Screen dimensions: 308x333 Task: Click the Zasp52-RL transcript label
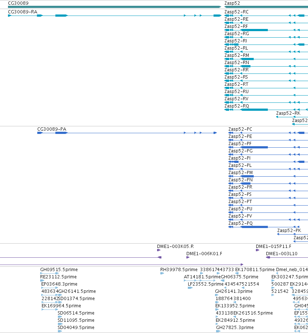[236, 48]
